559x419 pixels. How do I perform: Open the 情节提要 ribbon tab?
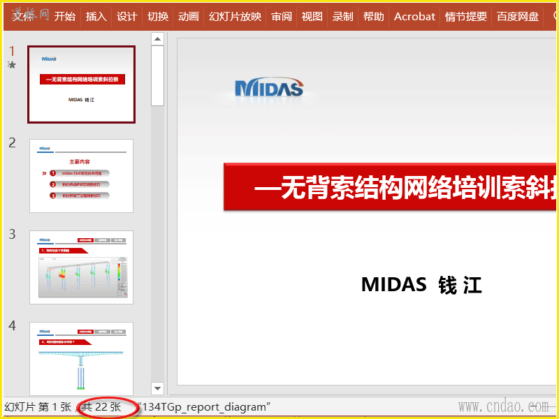(466, 16)
